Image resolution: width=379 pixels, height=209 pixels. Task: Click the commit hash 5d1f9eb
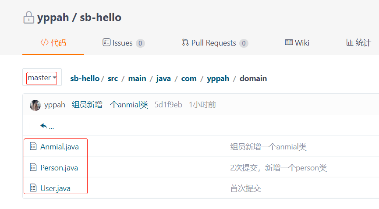(168, 105)
